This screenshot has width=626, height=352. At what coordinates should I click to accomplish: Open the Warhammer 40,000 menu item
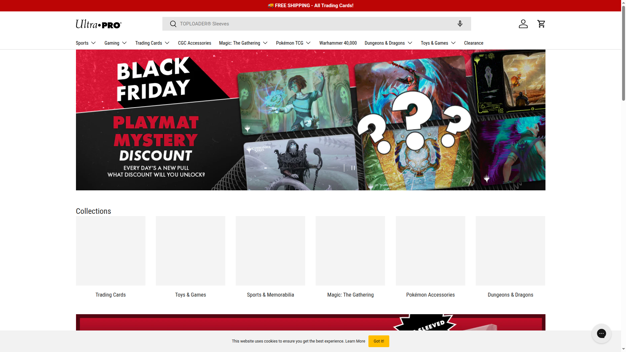tap(338, 43)
